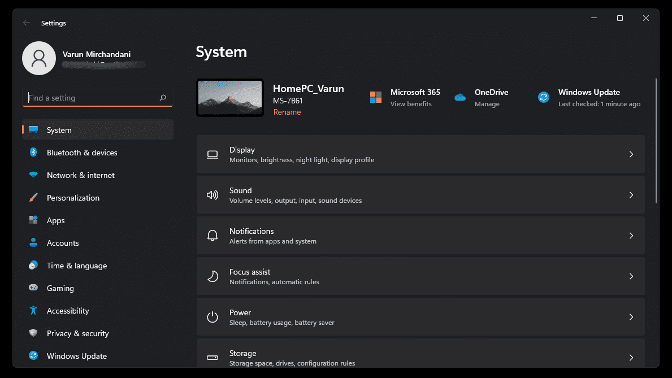Click the System page heading

coord(221,52)
